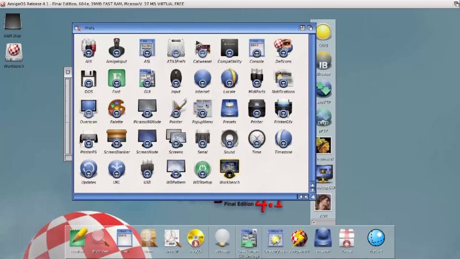Launch the Time clock preferences
The image size is (460, 259).
257,140
